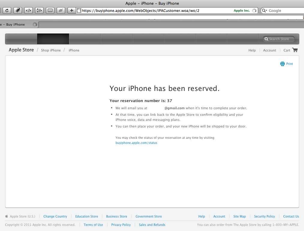Open Account in the top-right header
Screen dimensions: 304x231
269,50
